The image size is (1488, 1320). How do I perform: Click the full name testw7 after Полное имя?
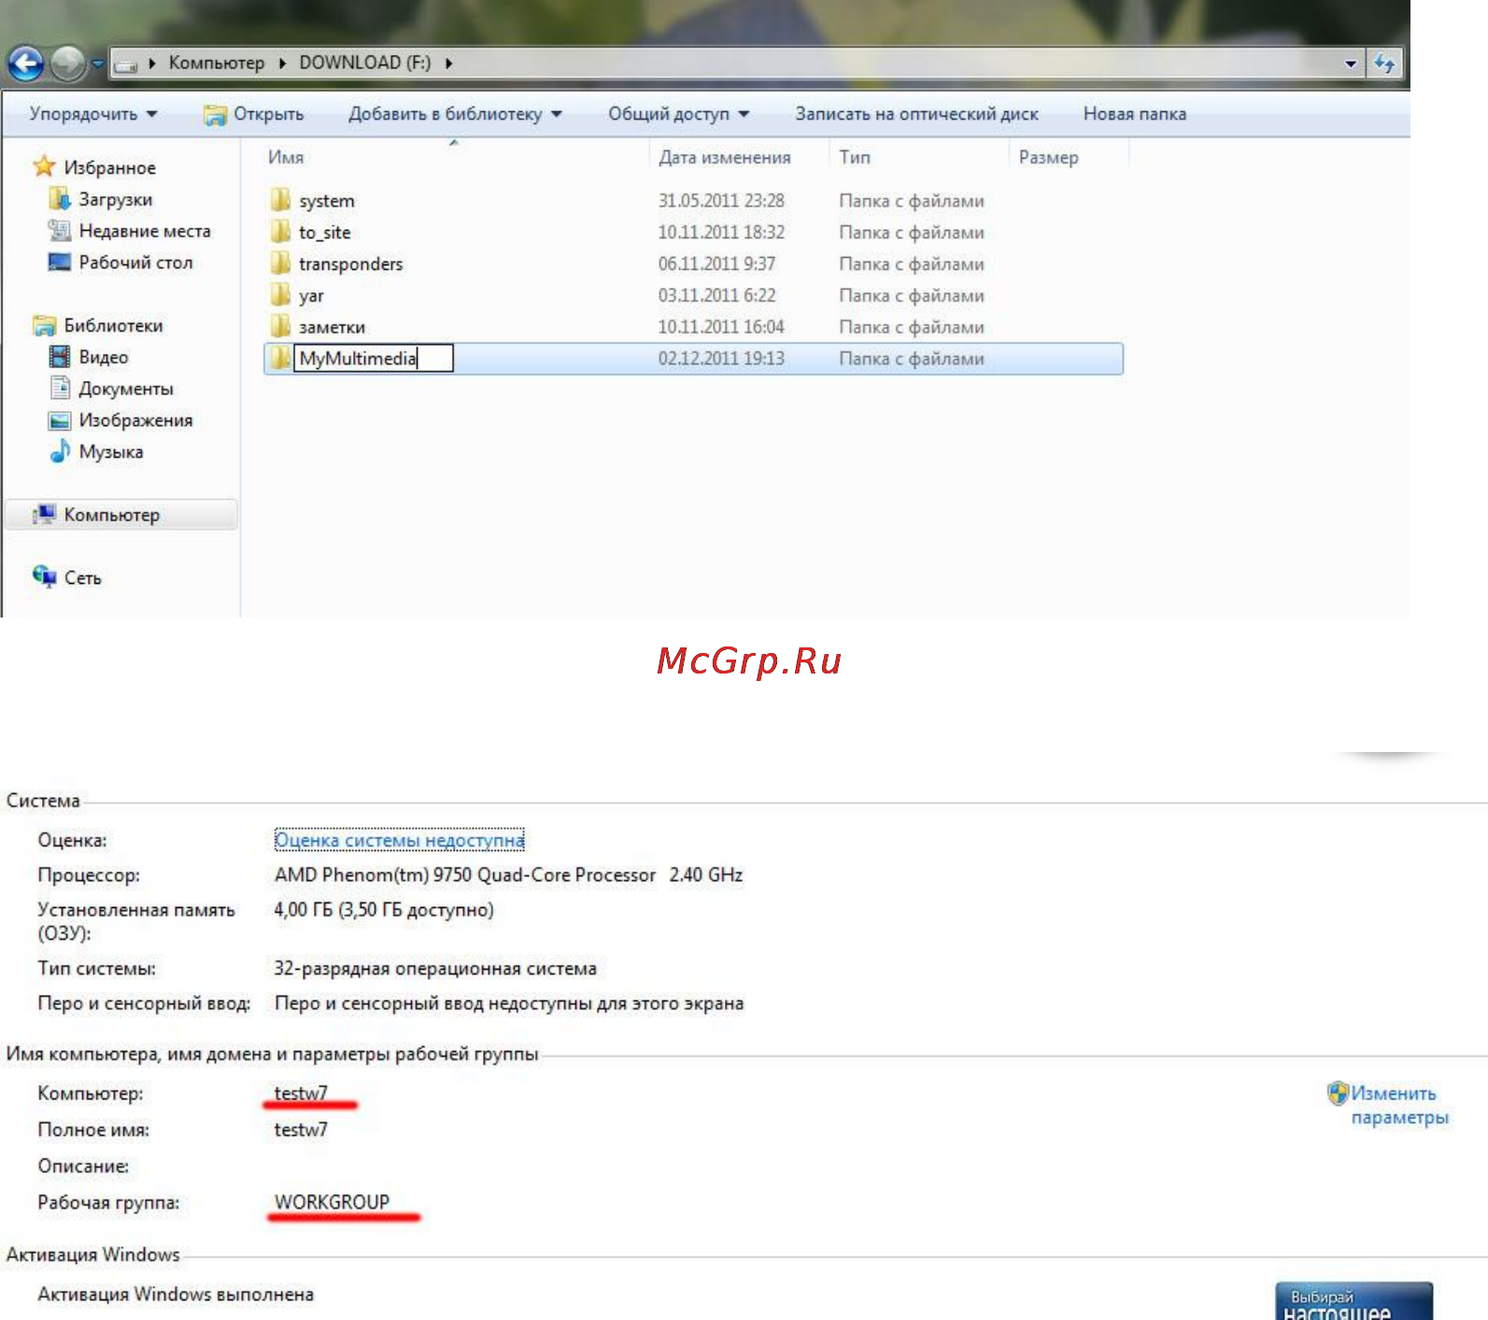click(x=301, y=1129)
